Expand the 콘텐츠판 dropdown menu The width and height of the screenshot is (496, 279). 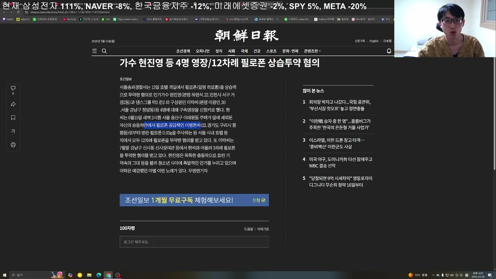(x=312, y=51)
